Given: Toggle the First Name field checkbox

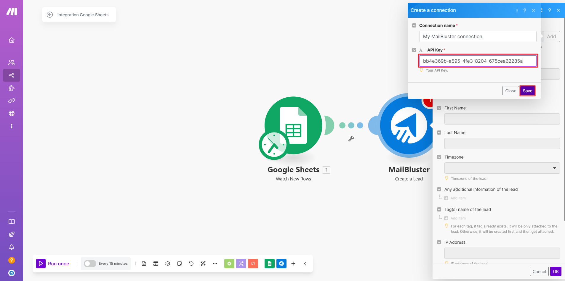Looking at the screenshot, I should coord(439,108).
